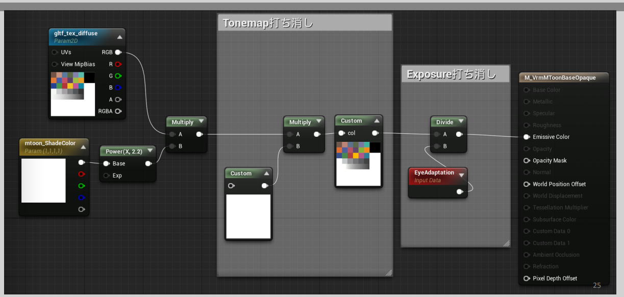Click the Opacity Mask input pin
This screenshot has height=297, width=624.
point(527,160)
